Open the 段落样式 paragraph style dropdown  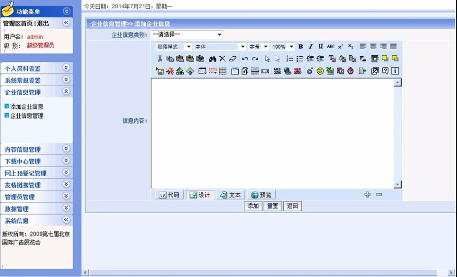coord(174,47)
